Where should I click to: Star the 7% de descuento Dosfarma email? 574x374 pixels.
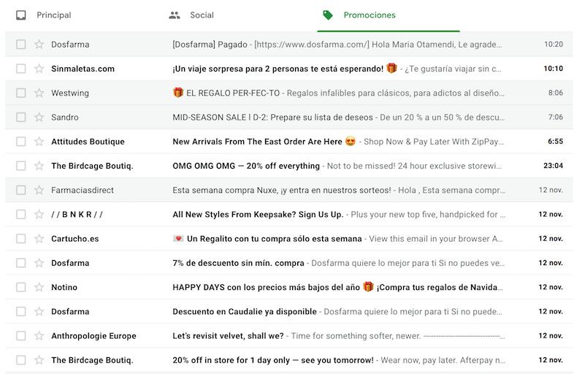tap(39, 263)
